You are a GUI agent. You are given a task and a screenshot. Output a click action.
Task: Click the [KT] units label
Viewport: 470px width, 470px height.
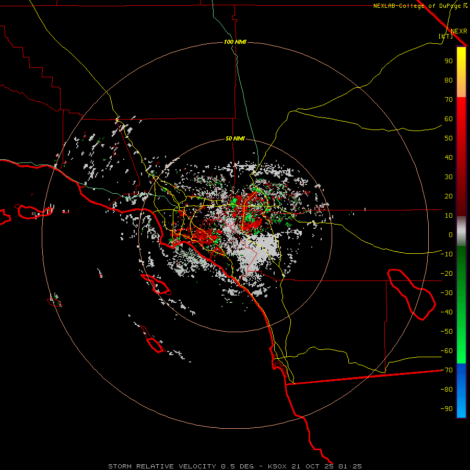(445, 36)
